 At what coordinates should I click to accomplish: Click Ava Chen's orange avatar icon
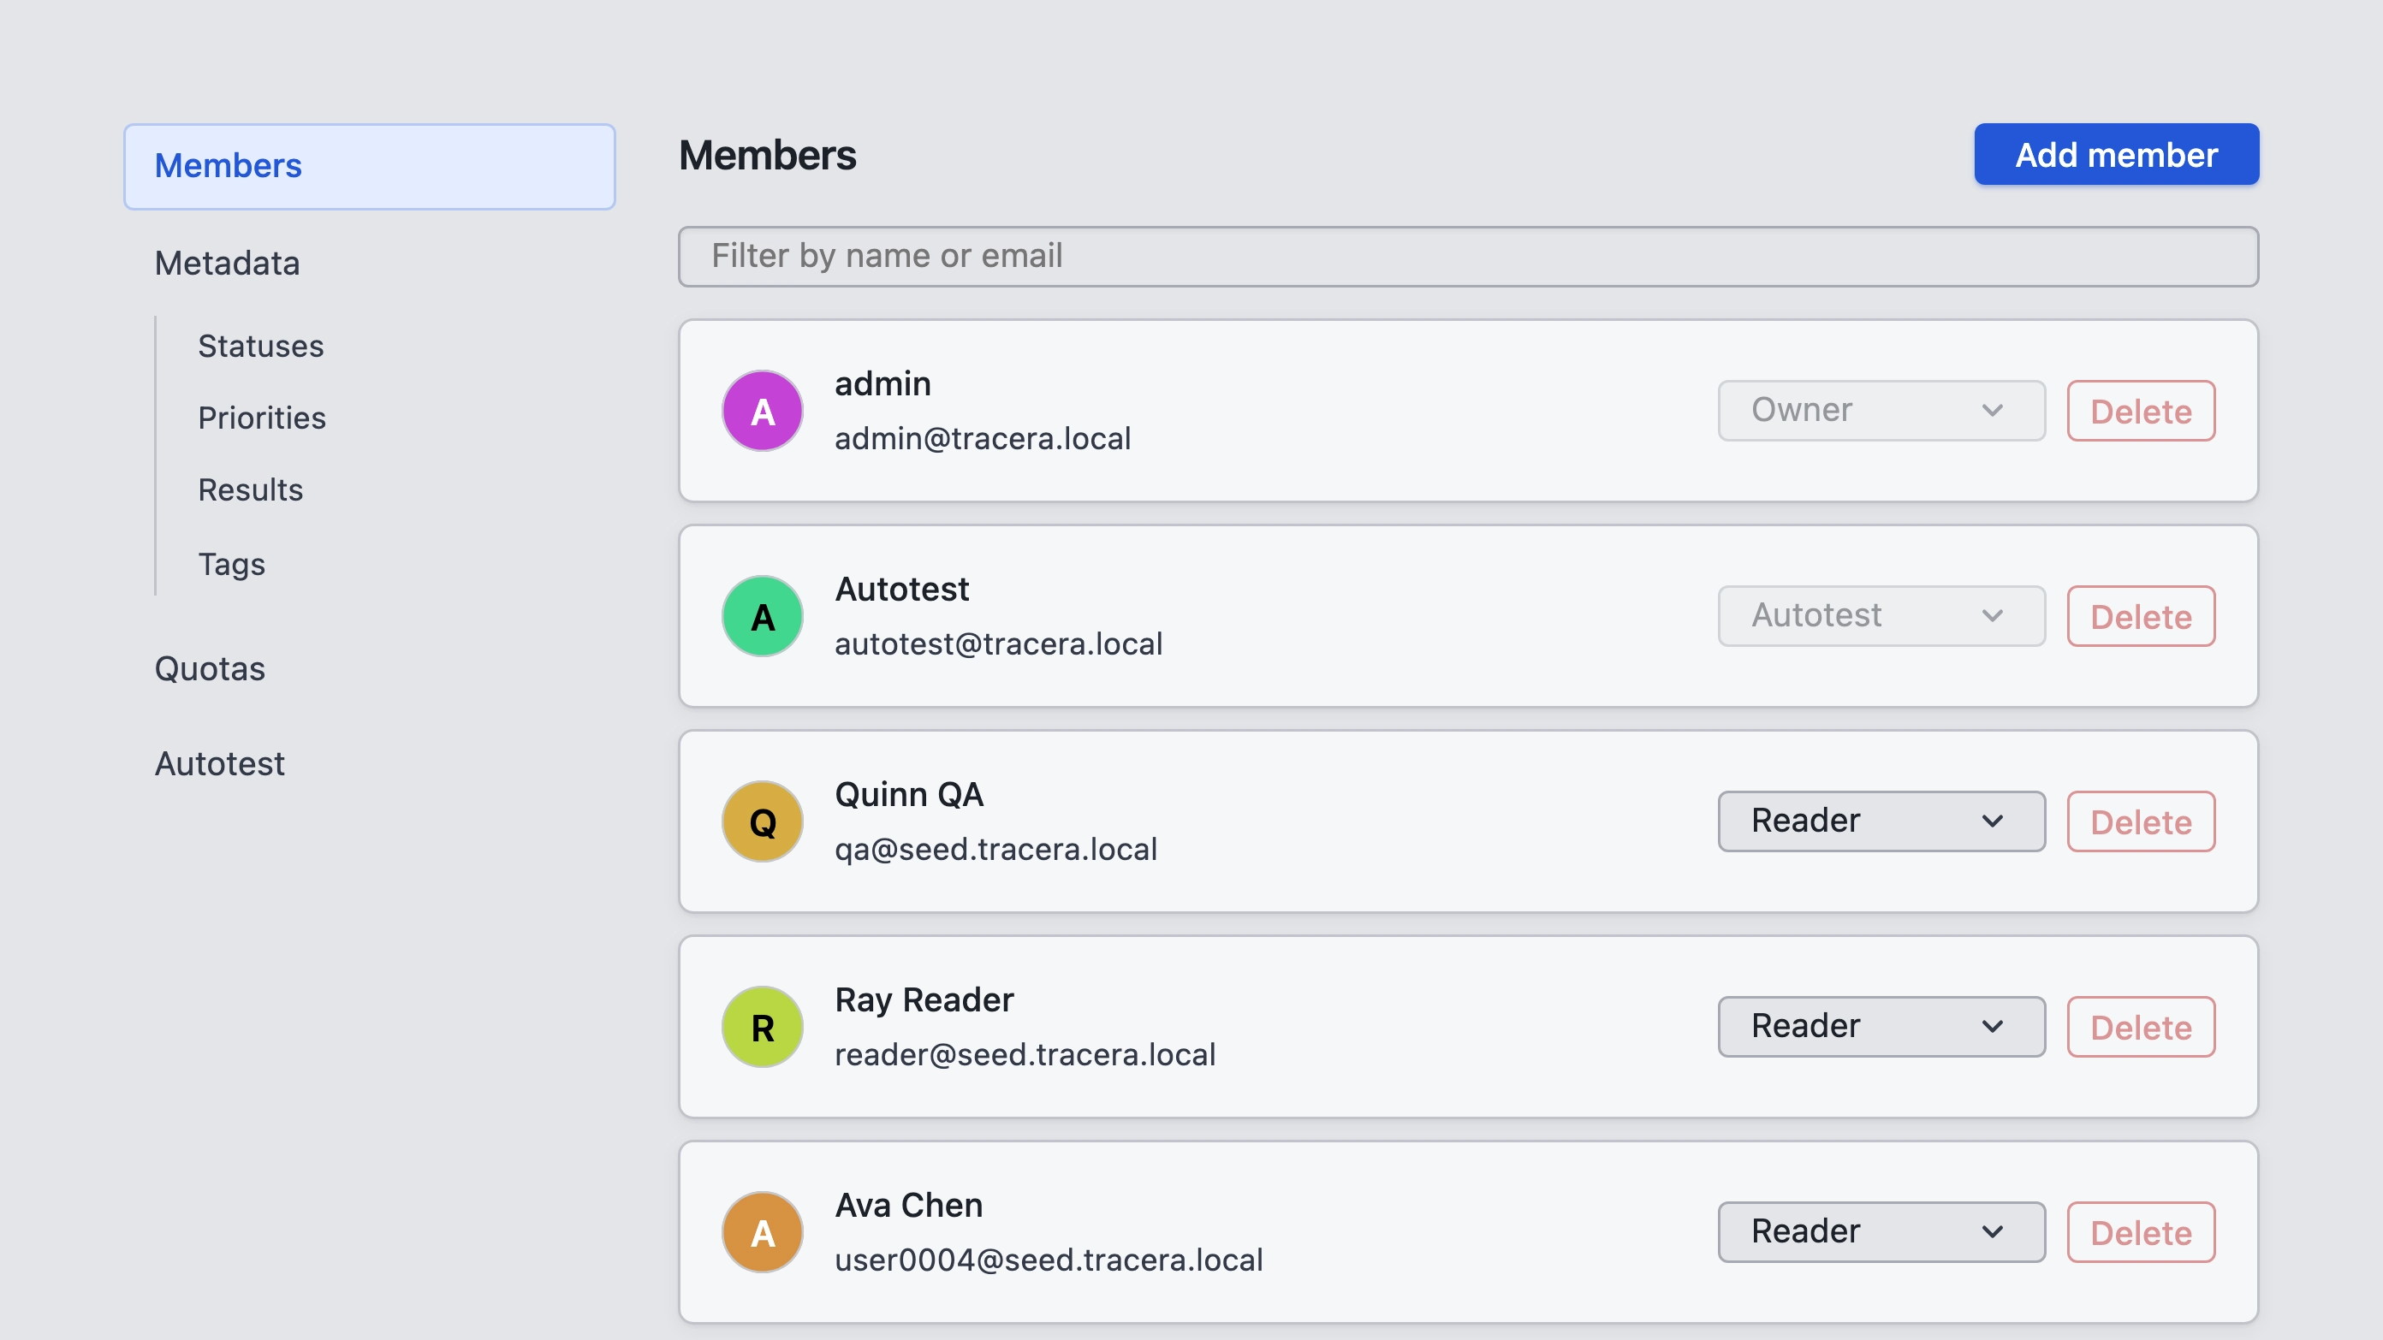click(x=763, y=1232)
